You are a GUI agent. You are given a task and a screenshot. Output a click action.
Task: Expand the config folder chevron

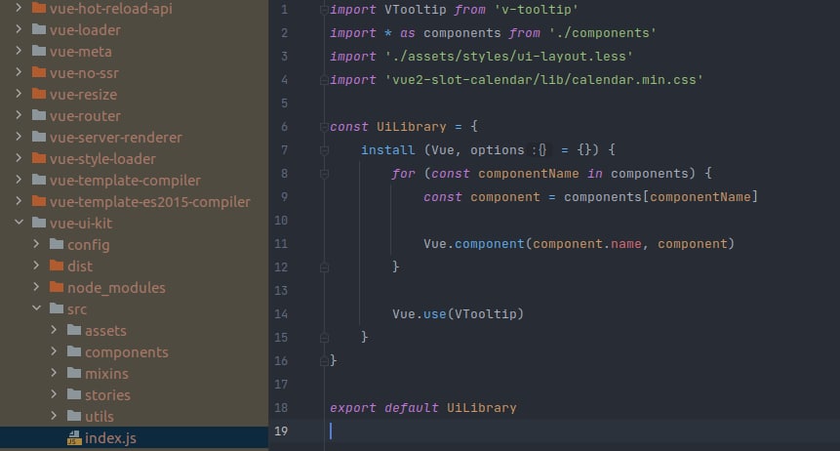tap(36, 243)
